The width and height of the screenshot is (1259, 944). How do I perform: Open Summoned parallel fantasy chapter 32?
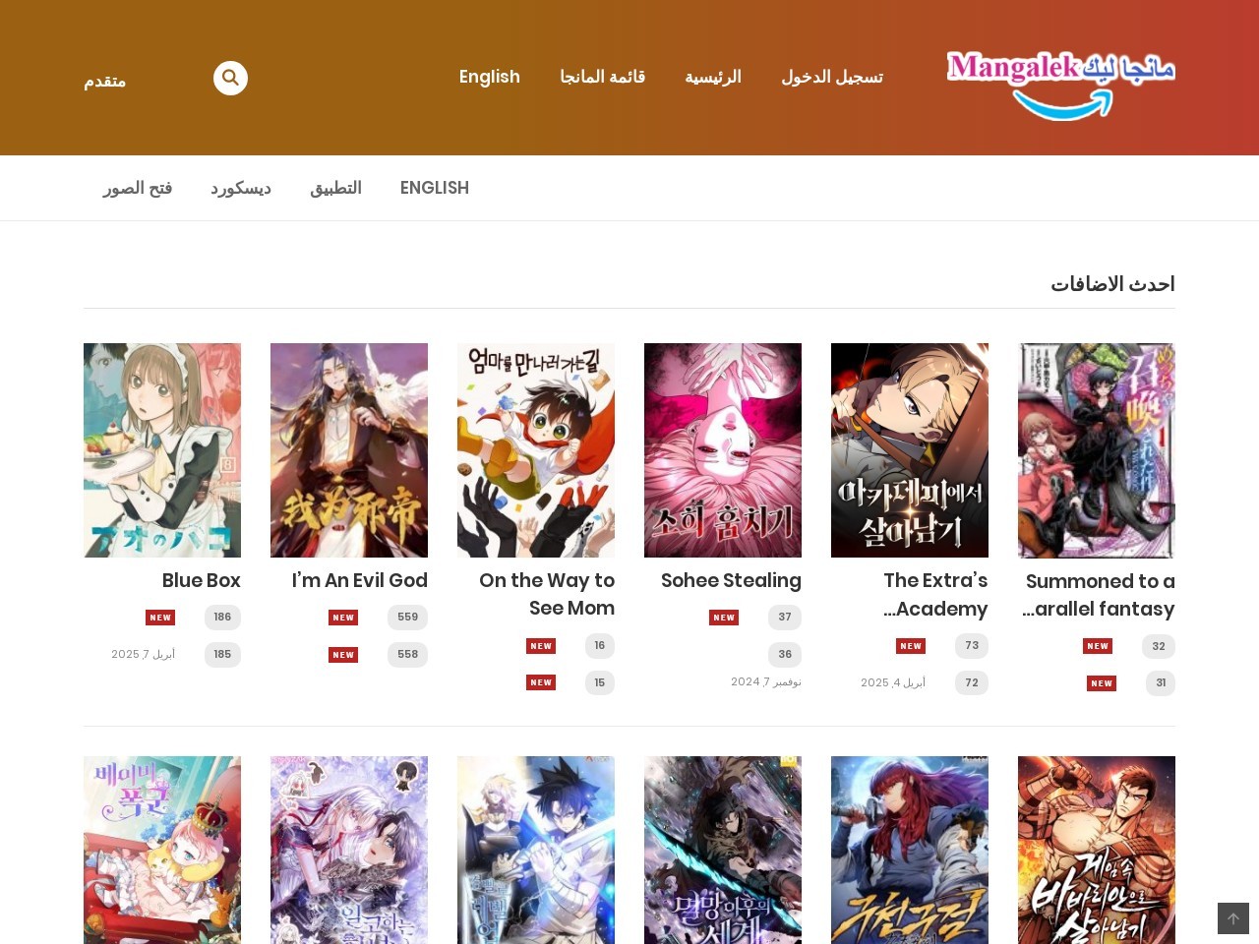[x=1159, y=647]
